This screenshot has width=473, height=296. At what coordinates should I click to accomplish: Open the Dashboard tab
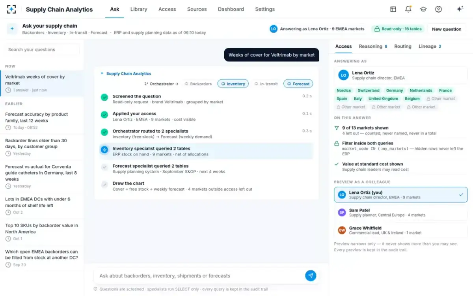pos(231,9)
